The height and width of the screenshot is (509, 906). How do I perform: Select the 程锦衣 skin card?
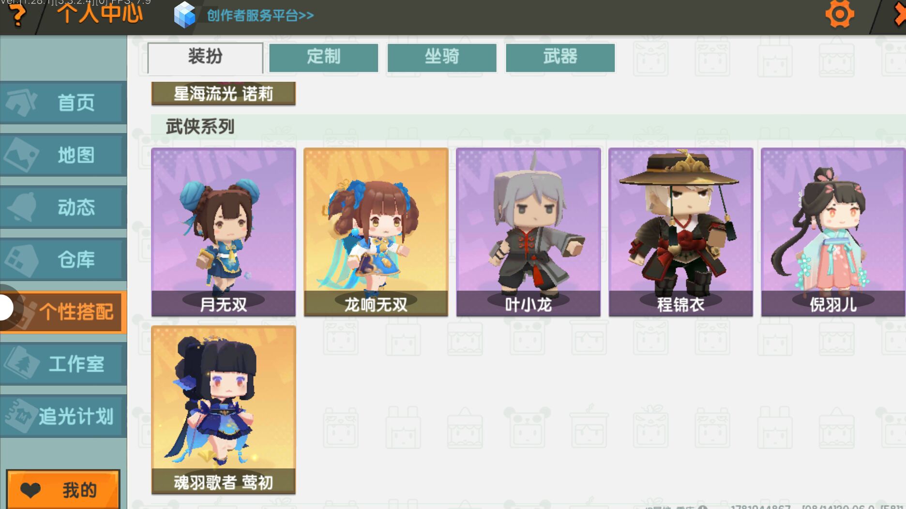pos(681,232)
